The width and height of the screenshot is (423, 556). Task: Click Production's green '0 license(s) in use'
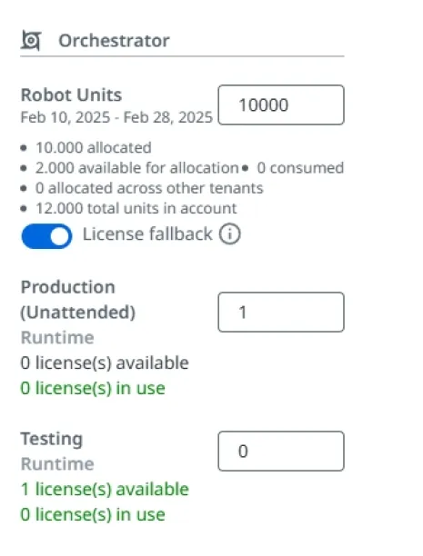pos(93,388)
